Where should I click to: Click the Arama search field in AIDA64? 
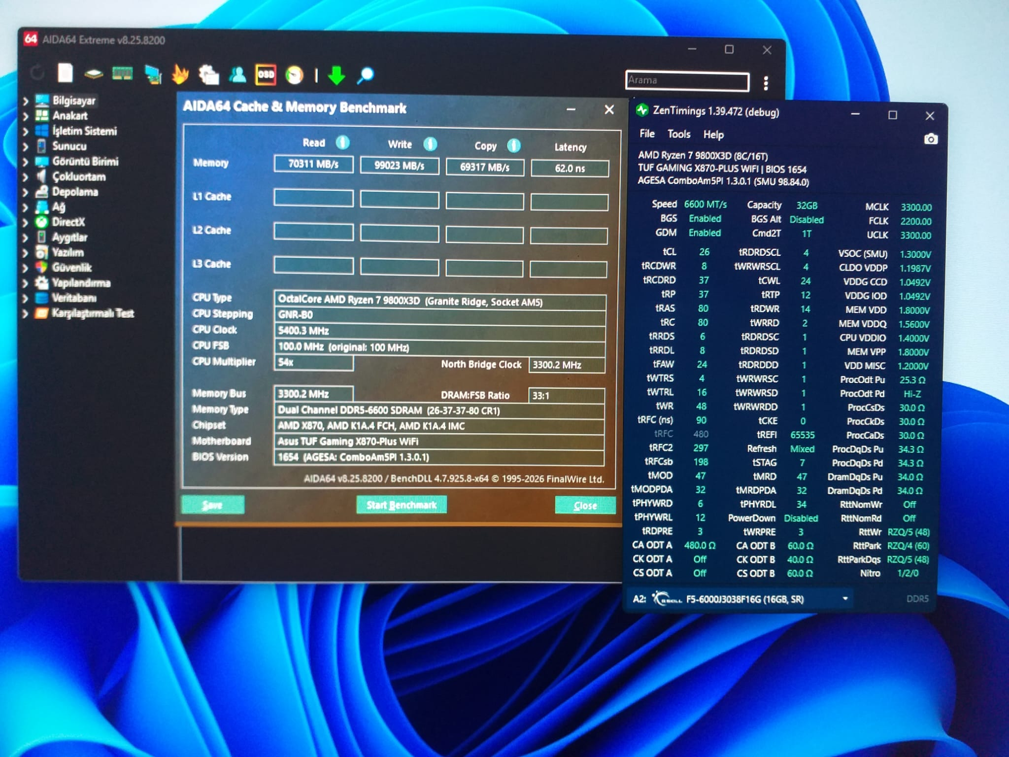[687, 81]
